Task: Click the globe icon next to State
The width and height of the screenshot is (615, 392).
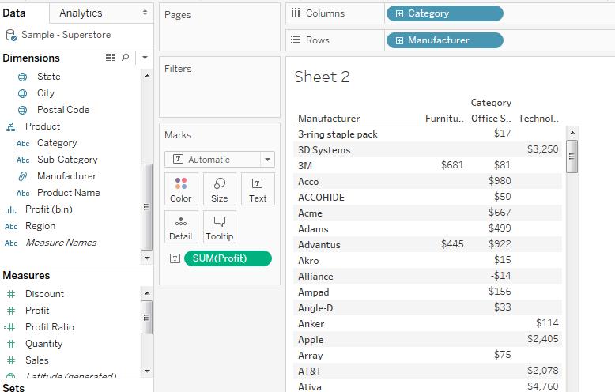Action: coord(23,77)
